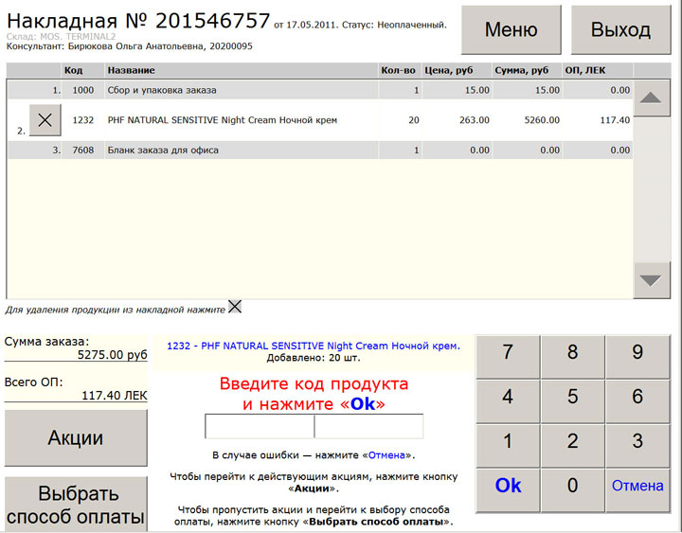Select row Бланк заказа для офиса

[x=320, y=150]
